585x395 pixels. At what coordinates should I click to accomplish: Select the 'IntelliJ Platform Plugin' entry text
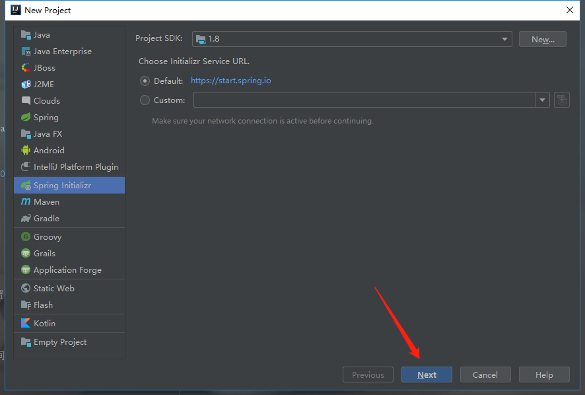click(76, 167)
